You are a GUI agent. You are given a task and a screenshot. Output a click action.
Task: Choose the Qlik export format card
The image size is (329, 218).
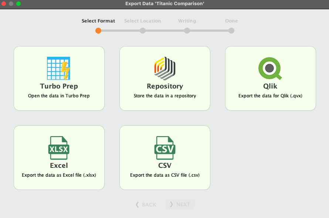pos(270,78)
